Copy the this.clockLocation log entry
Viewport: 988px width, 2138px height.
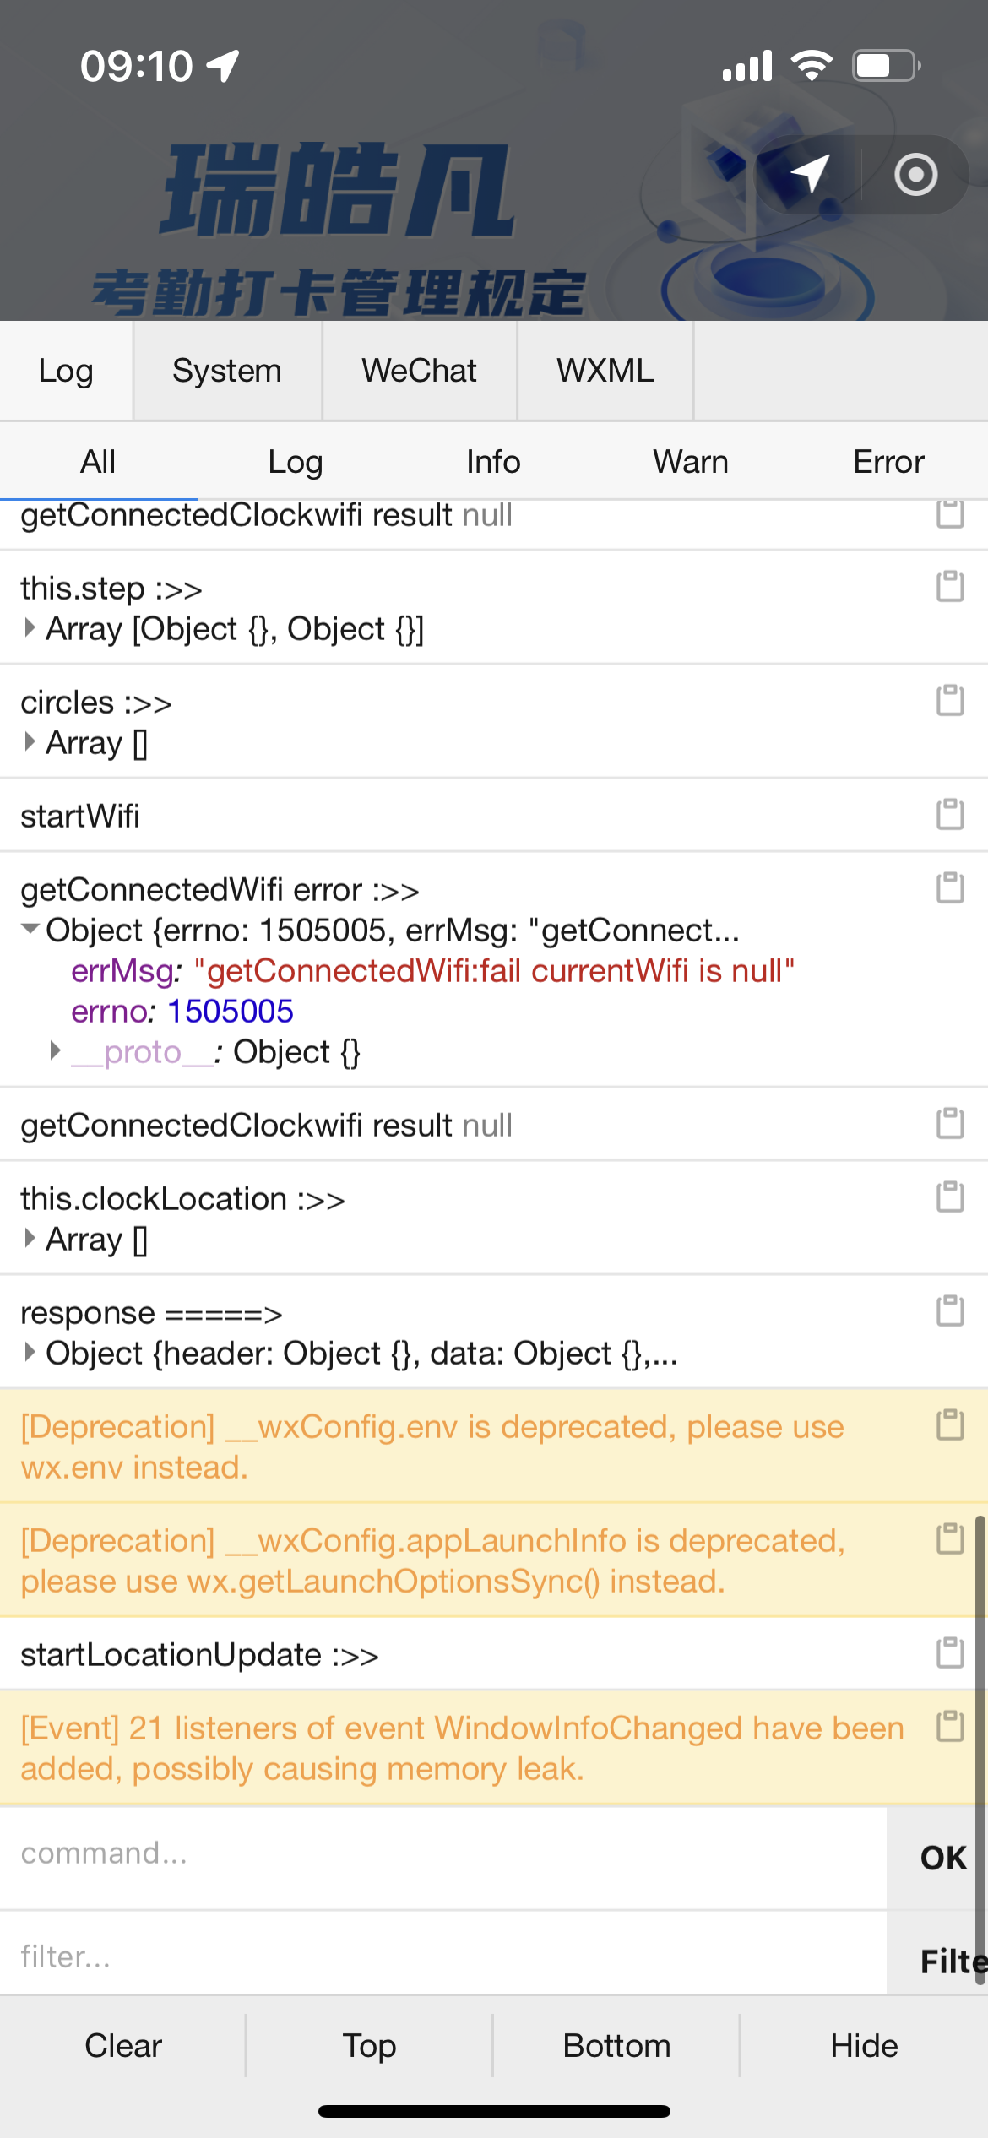click(x=950, y=1197)
